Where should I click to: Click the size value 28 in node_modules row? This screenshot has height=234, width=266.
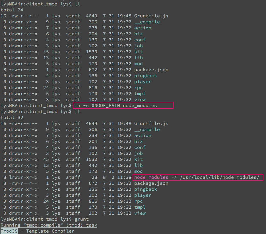[x=94, y=177]
